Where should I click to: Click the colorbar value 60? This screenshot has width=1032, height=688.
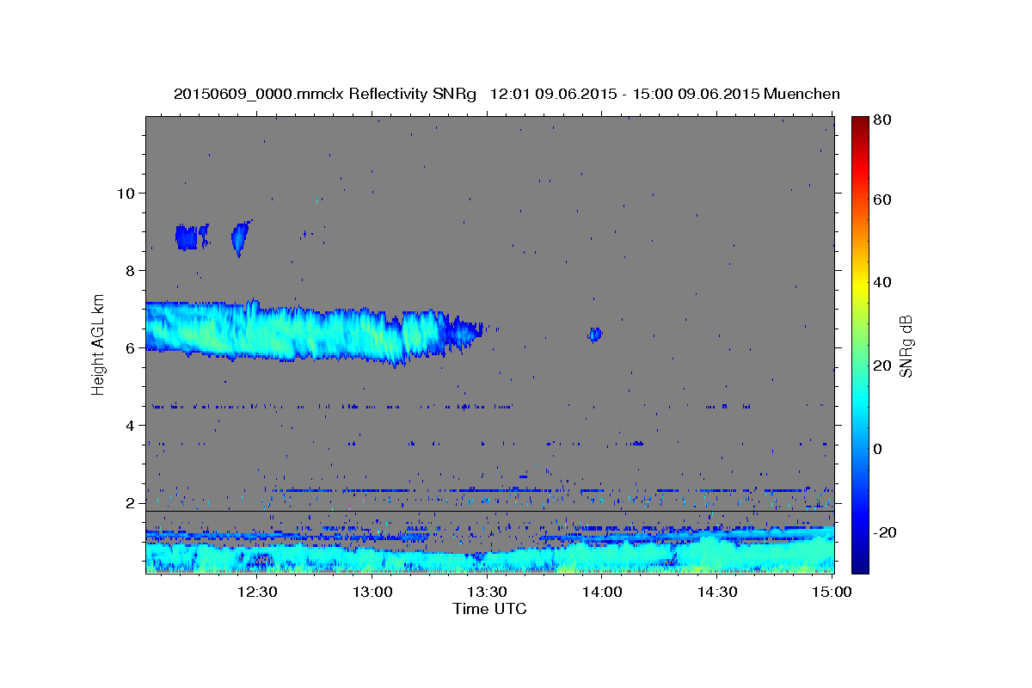point(881,200)
